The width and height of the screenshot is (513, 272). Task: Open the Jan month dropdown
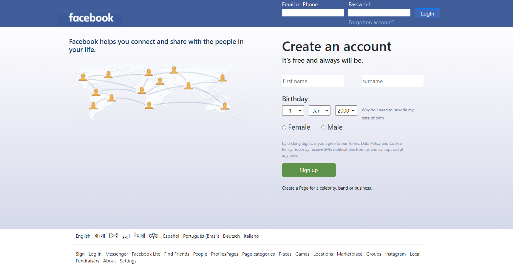[319, 110]
